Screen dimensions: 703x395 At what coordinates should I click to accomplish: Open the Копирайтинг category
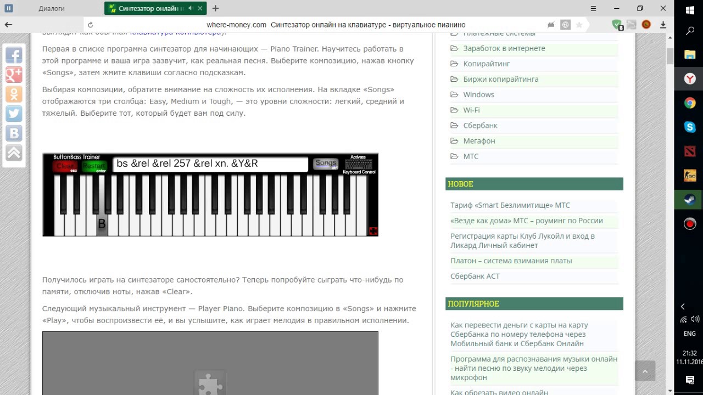[x=486, y=64]
